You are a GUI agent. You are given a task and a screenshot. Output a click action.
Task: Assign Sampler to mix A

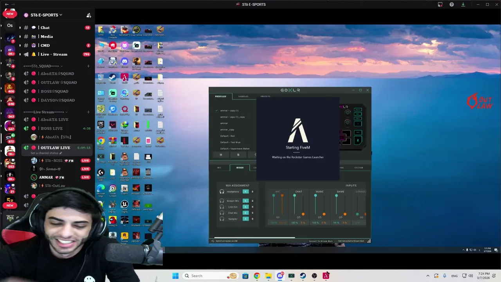[x=245, y=219]
